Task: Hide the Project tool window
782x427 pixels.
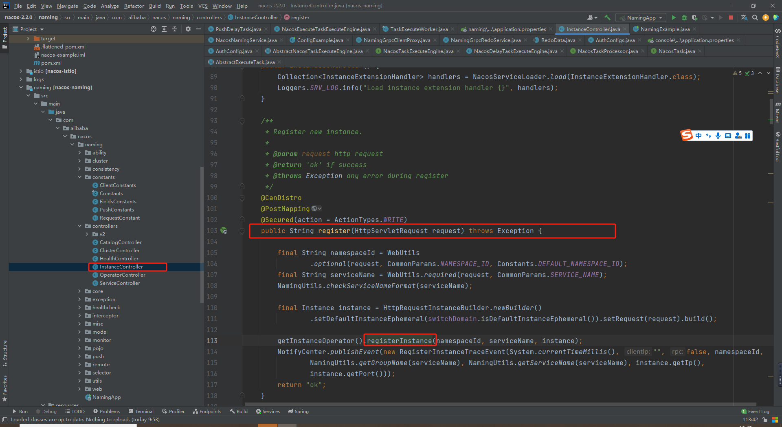Action: 199,29
